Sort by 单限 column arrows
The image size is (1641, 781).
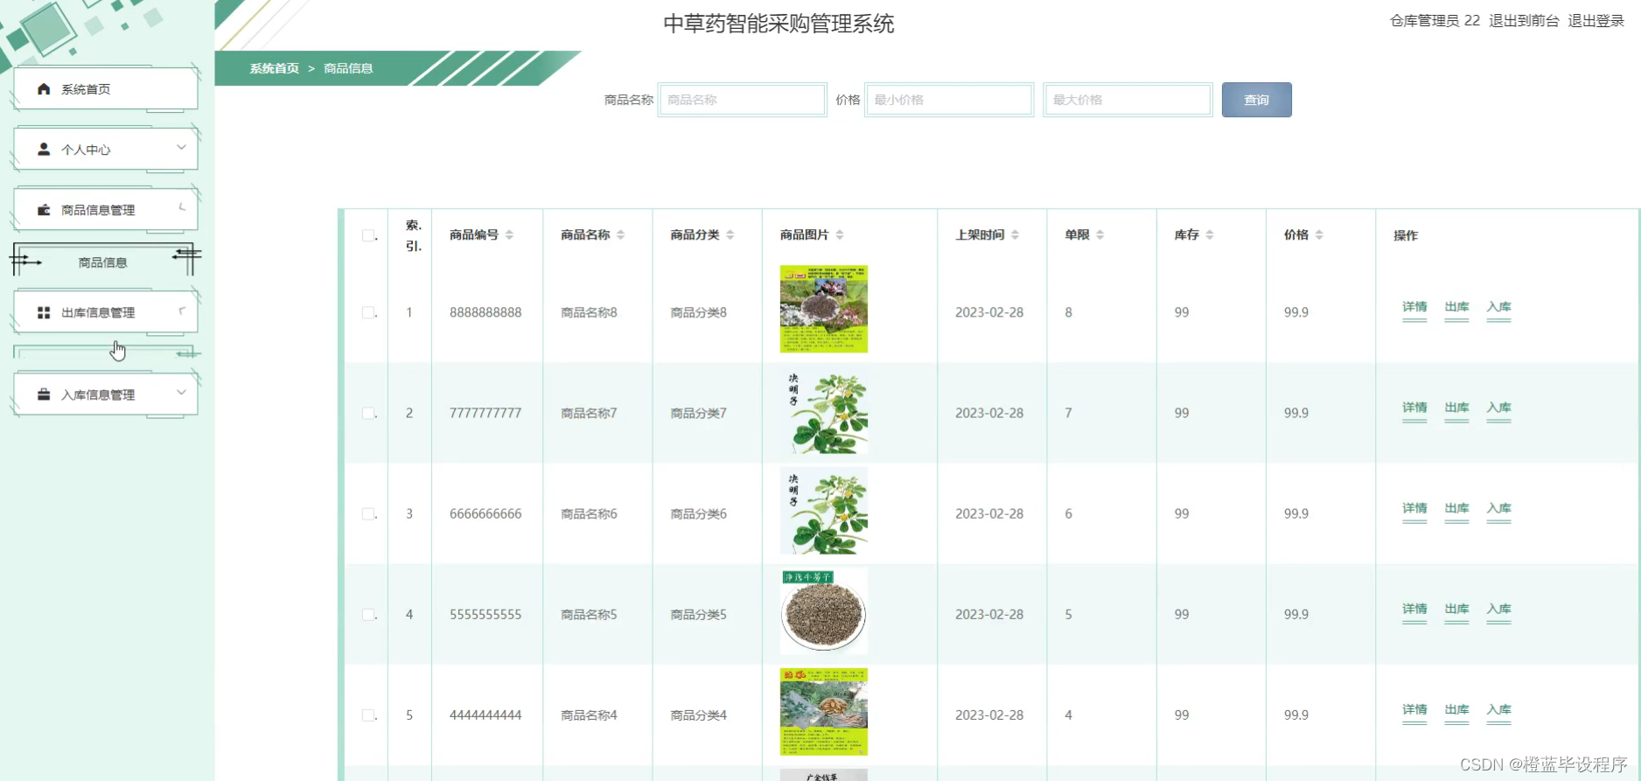click(x=1100, y=234)
